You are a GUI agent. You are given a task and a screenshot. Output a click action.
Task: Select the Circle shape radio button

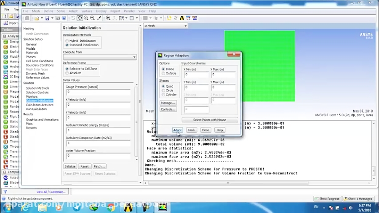click(x=163, y=91)
